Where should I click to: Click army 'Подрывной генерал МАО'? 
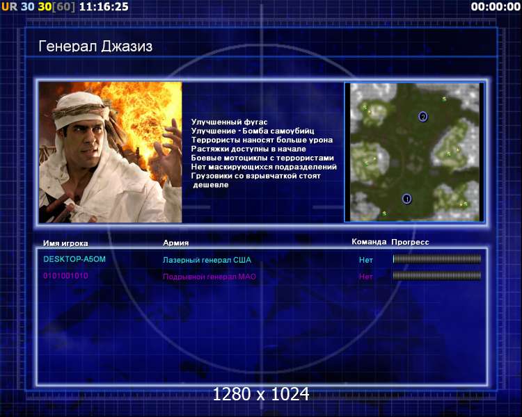point(209,277)
